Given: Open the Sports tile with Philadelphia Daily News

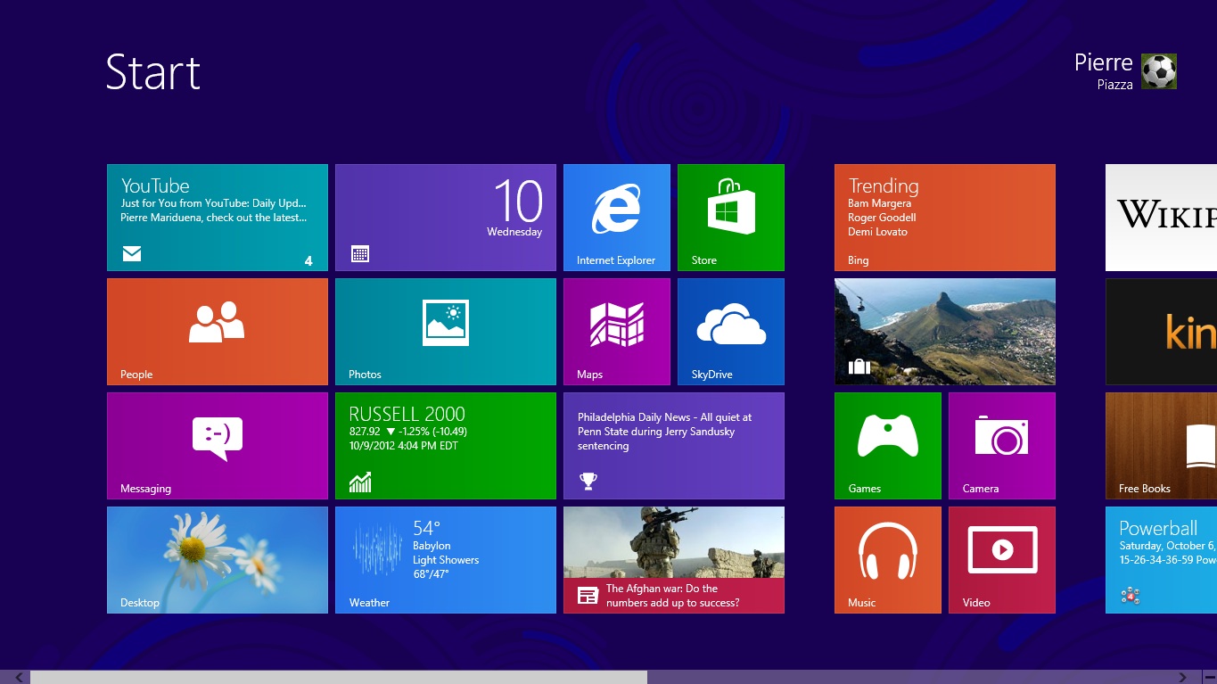Looking at the screenshot, I should [x=674, y=446].
